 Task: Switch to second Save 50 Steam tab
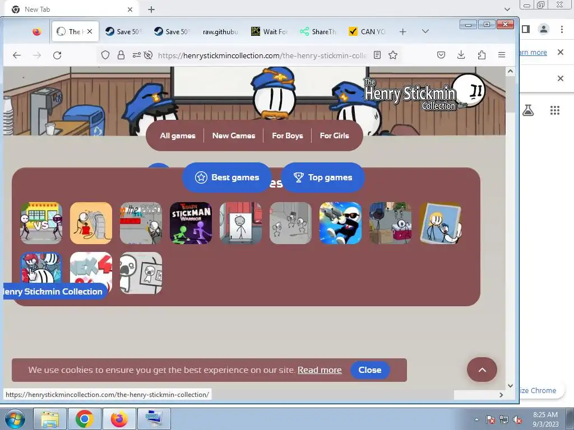(x=173, y=31)
